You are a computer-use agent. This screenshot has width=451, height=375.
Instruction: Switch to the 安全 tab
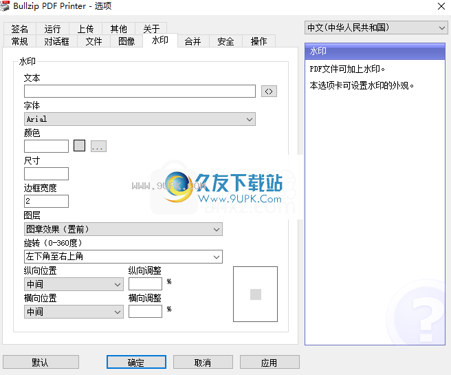225,41
